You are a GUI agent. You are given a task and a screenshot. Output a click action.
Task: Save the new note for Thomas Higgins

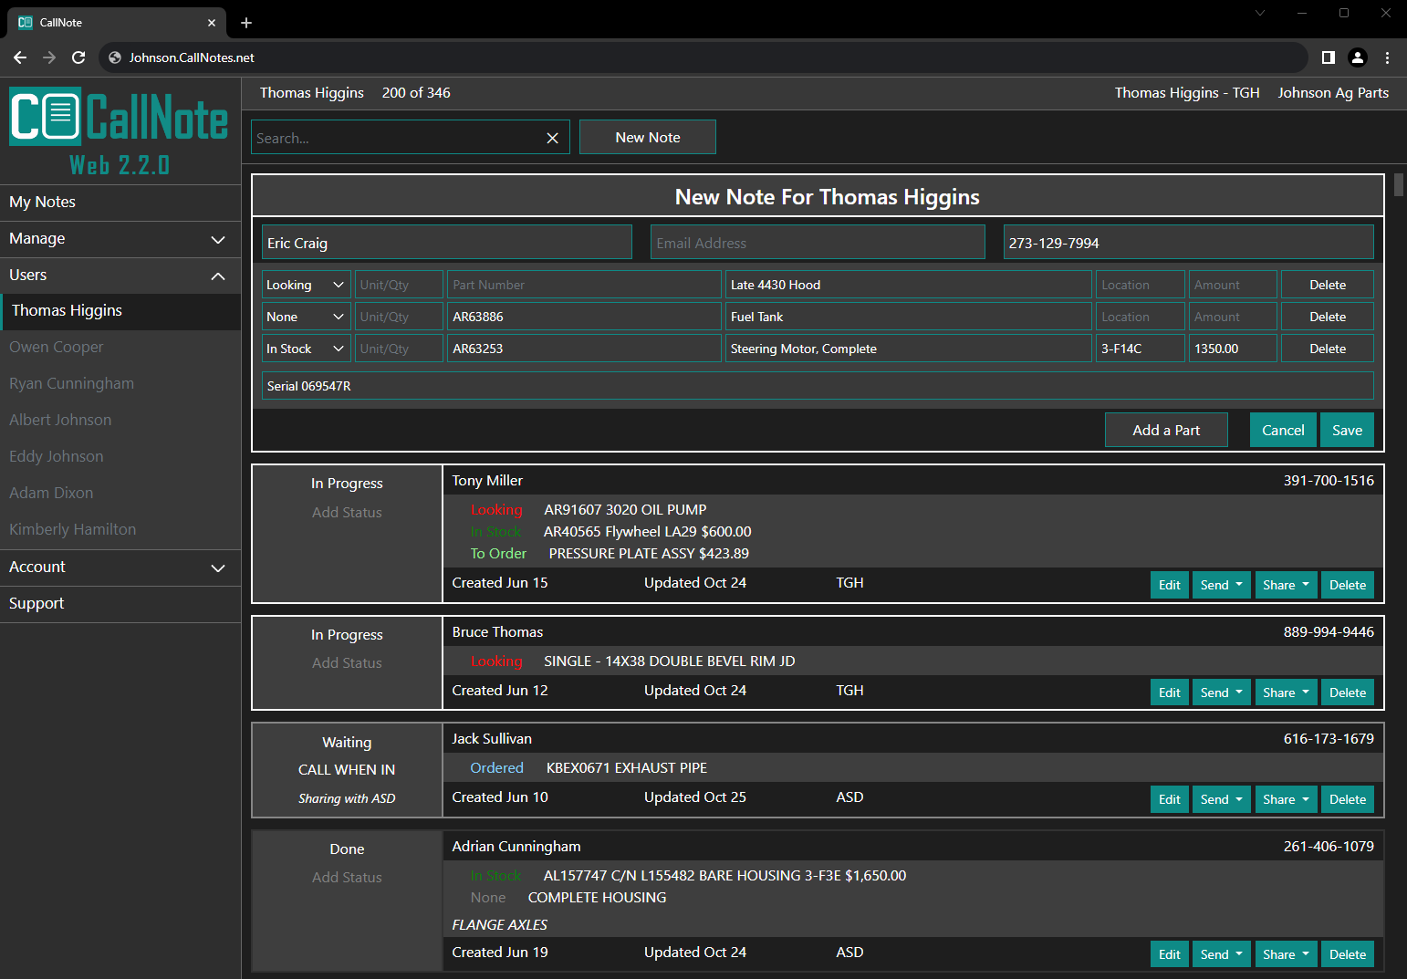(x=1347, y=429)
